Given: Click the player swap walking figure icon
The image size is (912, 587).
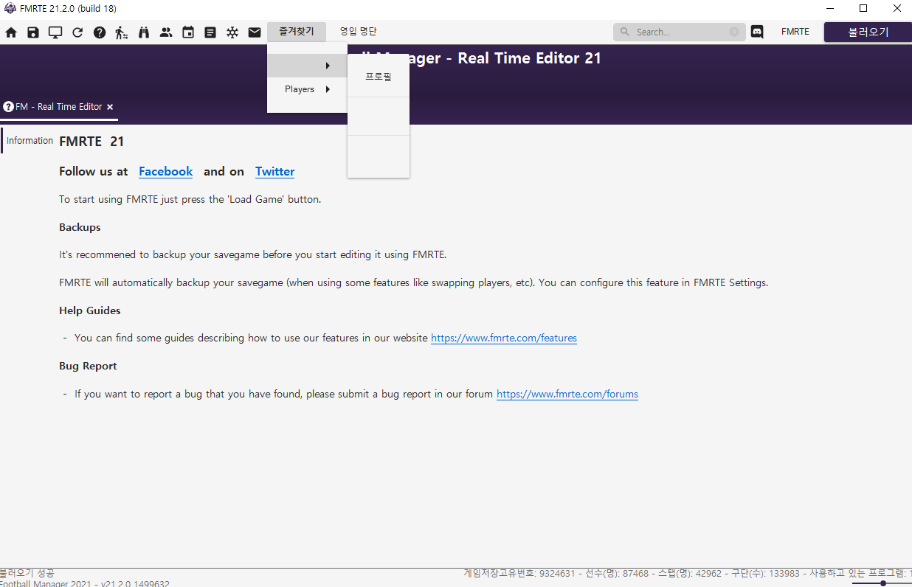Looking at the screenshot, I should 122,32.
